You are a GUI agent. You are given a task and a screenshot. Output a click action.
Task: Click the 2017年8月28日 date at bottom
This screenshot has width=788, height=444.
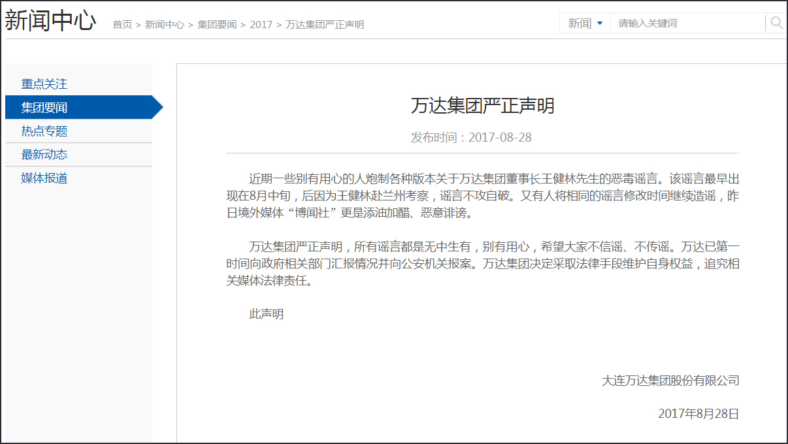[698, 413]
